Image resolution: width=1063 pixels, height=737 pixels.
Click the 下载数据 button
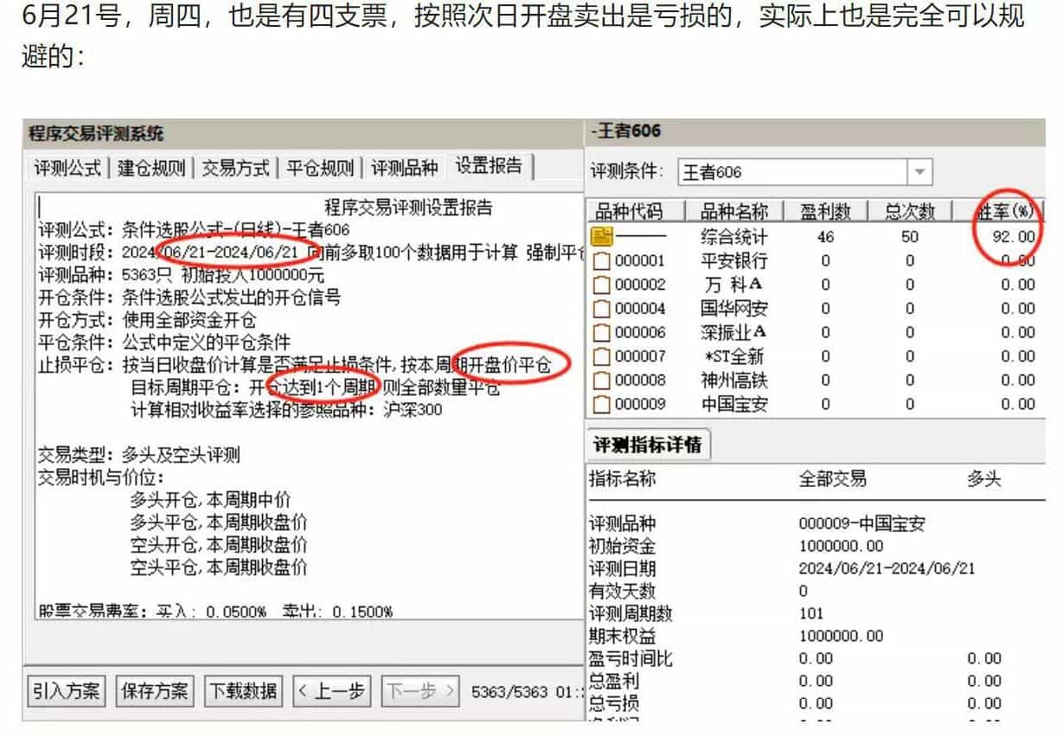point(244,691)
